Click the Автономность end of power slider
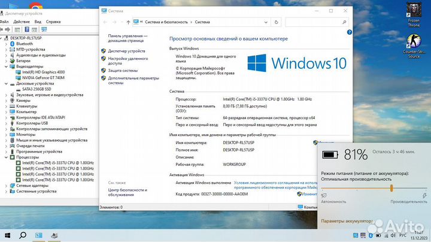Image resolution: width=431 pixels, height=242 pixels. (333, 202)
